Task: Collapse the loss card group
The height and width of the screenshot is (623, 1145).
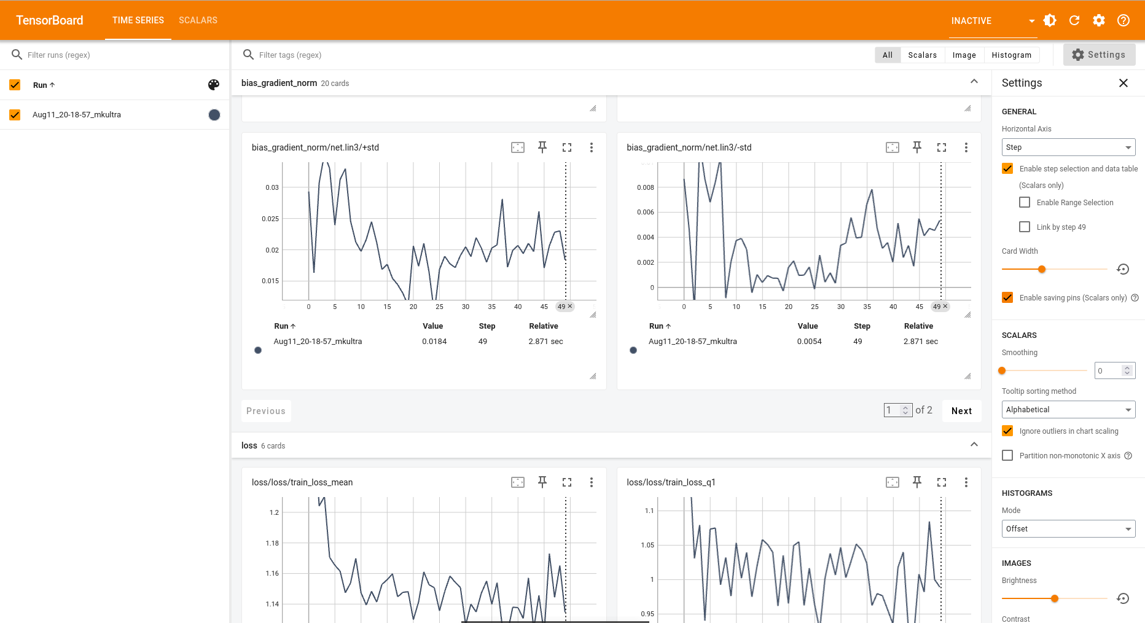Action: (x=974, y=444)
